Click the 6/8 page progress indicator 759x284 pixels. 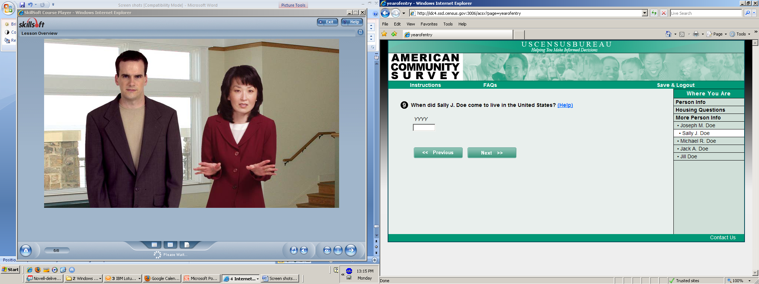[56, 250]
